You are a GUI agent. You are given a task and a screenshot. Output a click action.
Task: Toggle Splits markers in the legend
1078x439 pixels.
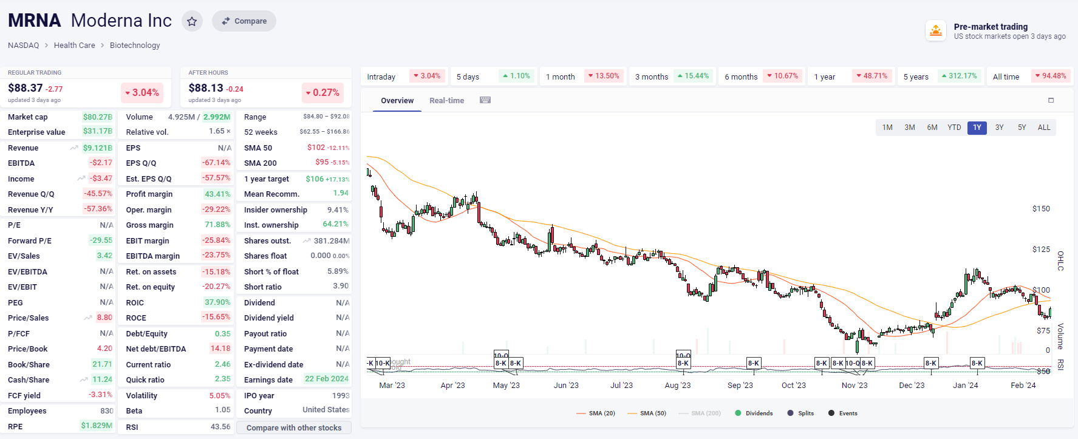click(x=800, y=413)
